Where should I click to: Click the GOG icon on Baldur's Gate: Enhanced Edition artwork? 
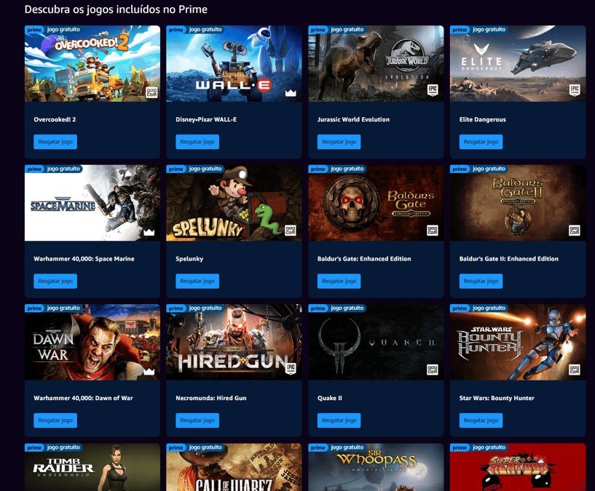point(433,231)
